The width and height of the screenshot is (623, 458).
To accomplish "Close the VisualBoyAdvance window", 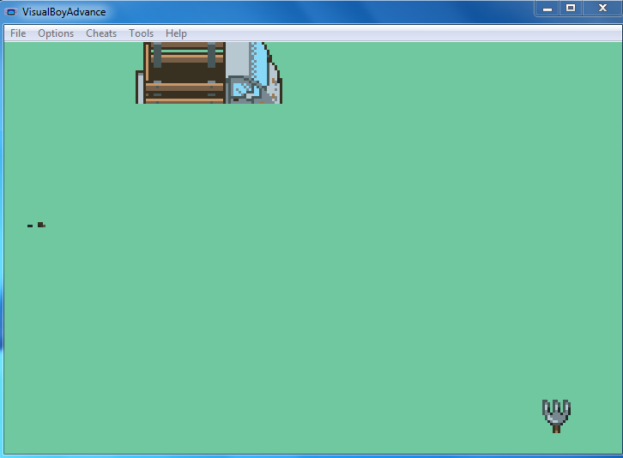I will pyautogui.click(x=602, y=8).
